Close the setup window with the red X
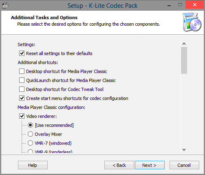 (x=195, y=5)
